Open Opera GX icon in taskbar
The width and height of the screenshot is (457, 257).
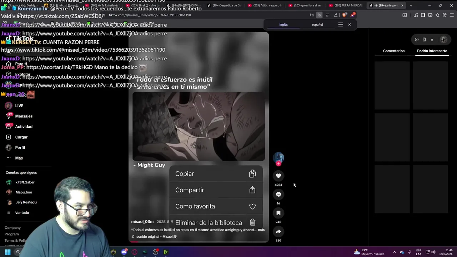pos(135,252)
